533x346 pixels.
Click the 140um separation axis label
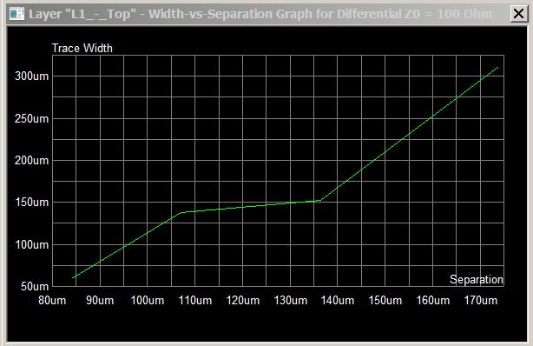point(338,301)
